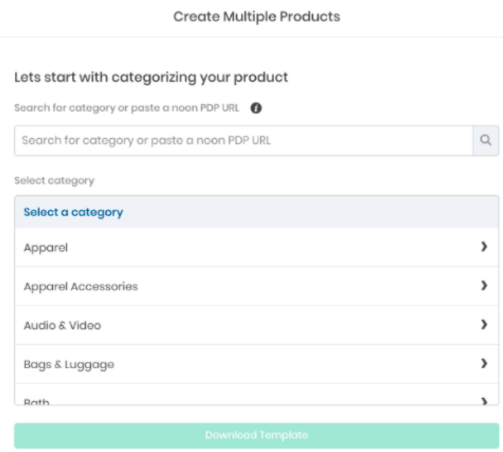Pick the Audio & Video category

pyautogui.click(x=61, y=325)
